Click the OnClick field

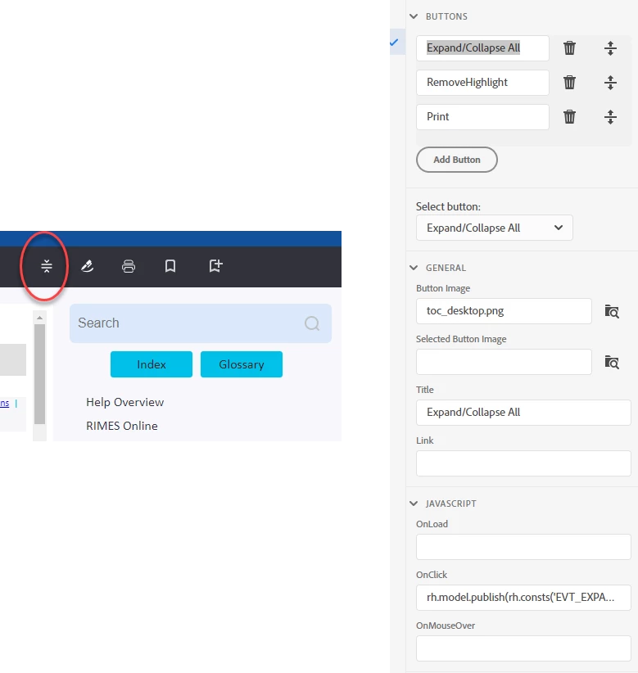523,598
